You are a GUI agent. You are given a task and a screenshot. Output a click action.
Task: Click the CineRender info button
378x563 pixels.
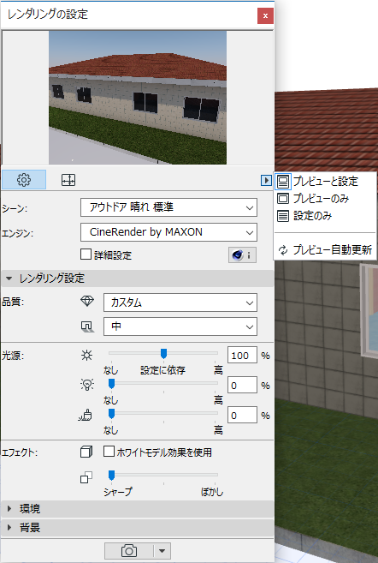pos(242,255)
